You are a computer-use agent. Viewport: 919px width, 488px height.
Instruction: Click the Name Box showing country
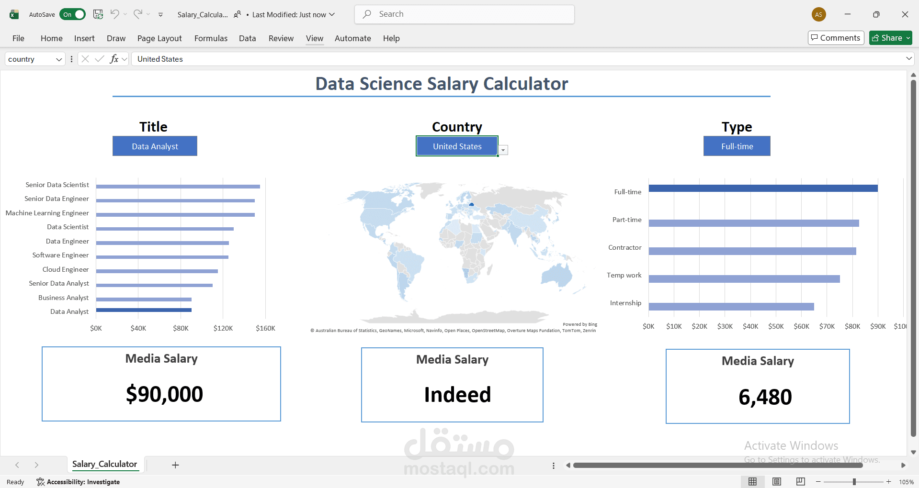30,59
